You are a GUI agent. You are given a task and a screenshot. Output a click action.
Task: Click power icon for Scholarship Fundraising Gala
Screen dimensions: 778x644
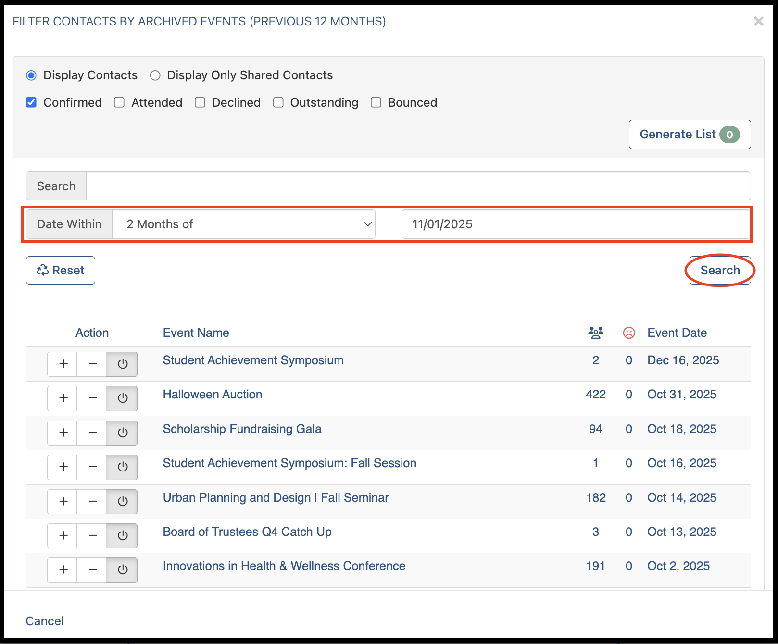point(122,433)
